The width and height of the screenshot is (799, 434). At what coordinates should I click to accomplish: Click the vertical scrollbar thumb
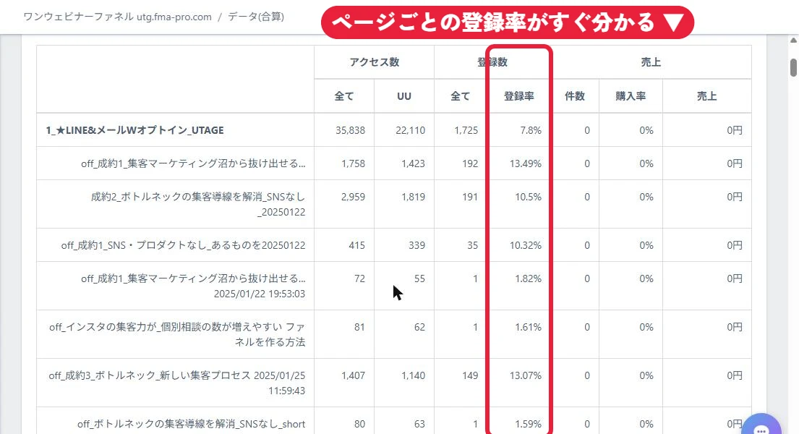point(793,67)
